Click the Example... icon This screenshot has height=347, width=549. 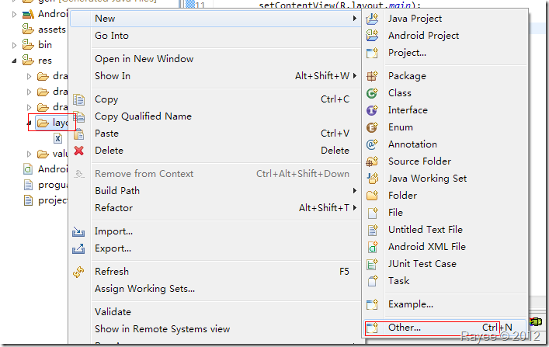point(372,304)
